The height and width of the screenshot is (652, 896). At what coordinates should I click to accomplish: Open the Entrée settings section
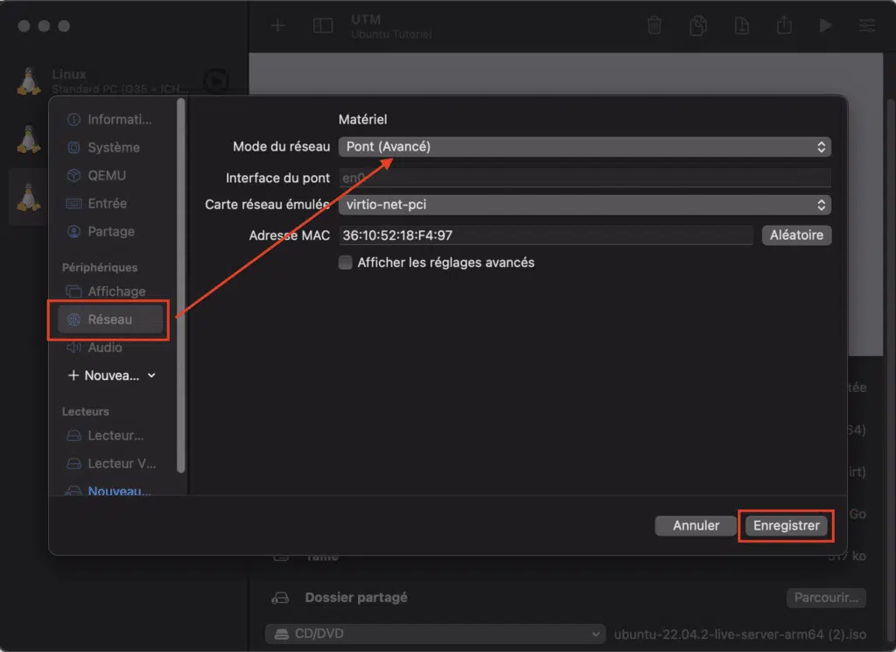tap(110, 203)
